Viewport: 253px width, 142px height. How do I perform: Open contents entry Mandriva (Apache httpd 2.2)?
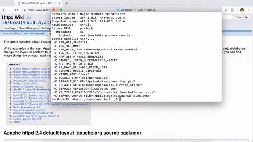point(28,86)
